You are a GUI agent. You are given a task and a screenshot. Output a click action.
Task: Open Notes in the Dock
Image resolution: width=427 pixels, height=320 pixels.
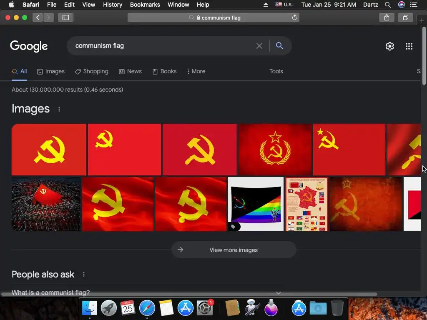pos(166,308)
